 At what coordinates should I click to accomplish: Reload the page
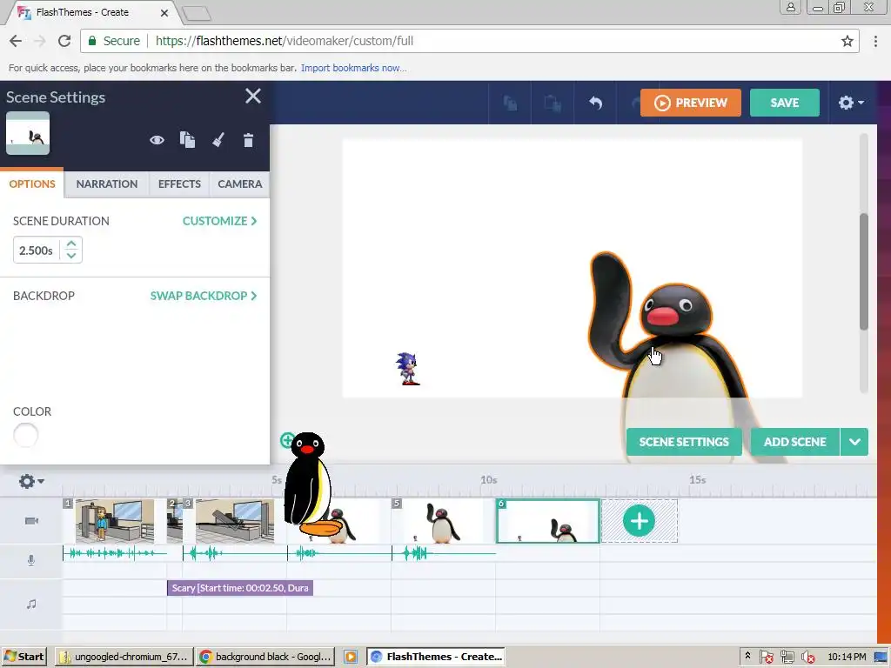click(64, 41)
